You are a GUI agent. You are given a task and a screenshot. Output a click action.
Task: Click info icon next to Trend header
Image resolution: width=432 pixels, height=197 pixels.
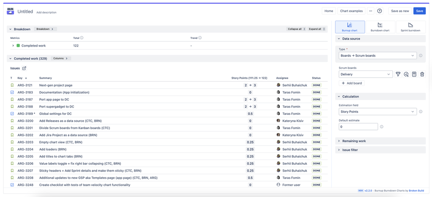[200, 38]
